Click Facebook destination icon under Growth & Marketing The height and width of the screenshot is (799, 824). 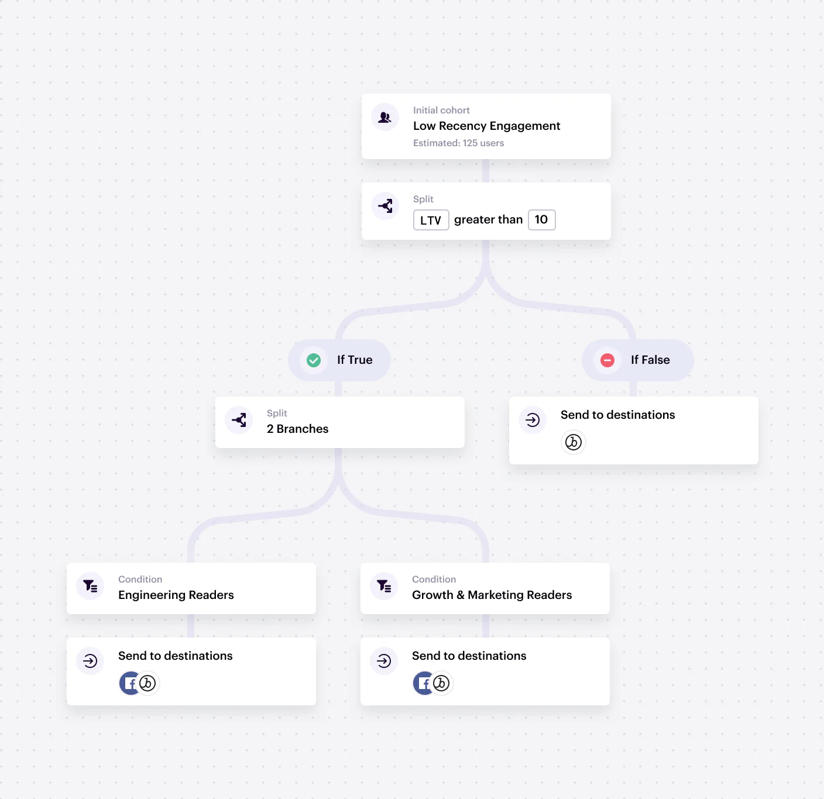coord(423,683)
